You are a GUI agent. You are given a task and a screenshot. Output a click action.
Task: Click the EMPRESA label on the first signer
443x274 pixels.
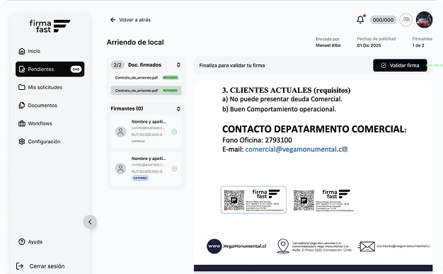click(x=138, y=141)
